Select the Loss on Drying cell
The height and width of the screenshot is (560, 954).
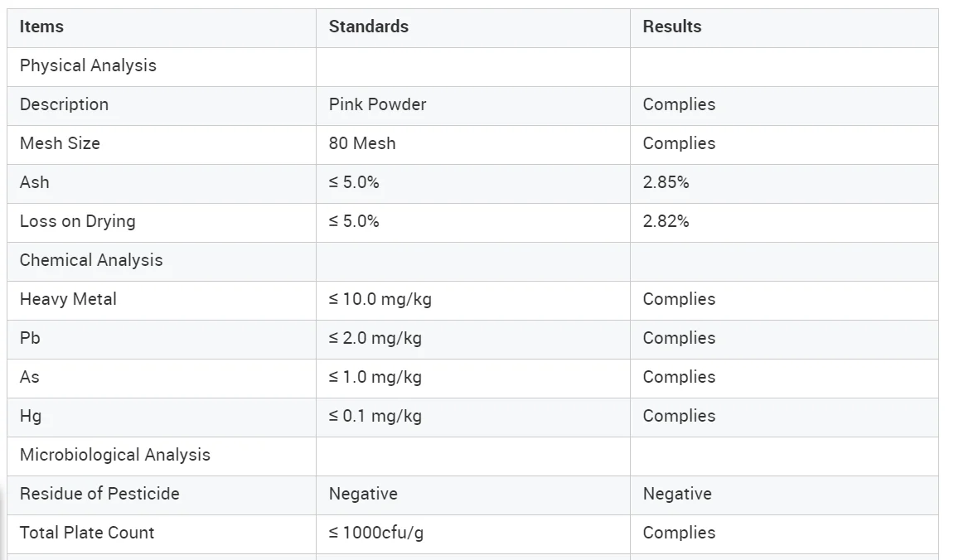click(77, 221)
